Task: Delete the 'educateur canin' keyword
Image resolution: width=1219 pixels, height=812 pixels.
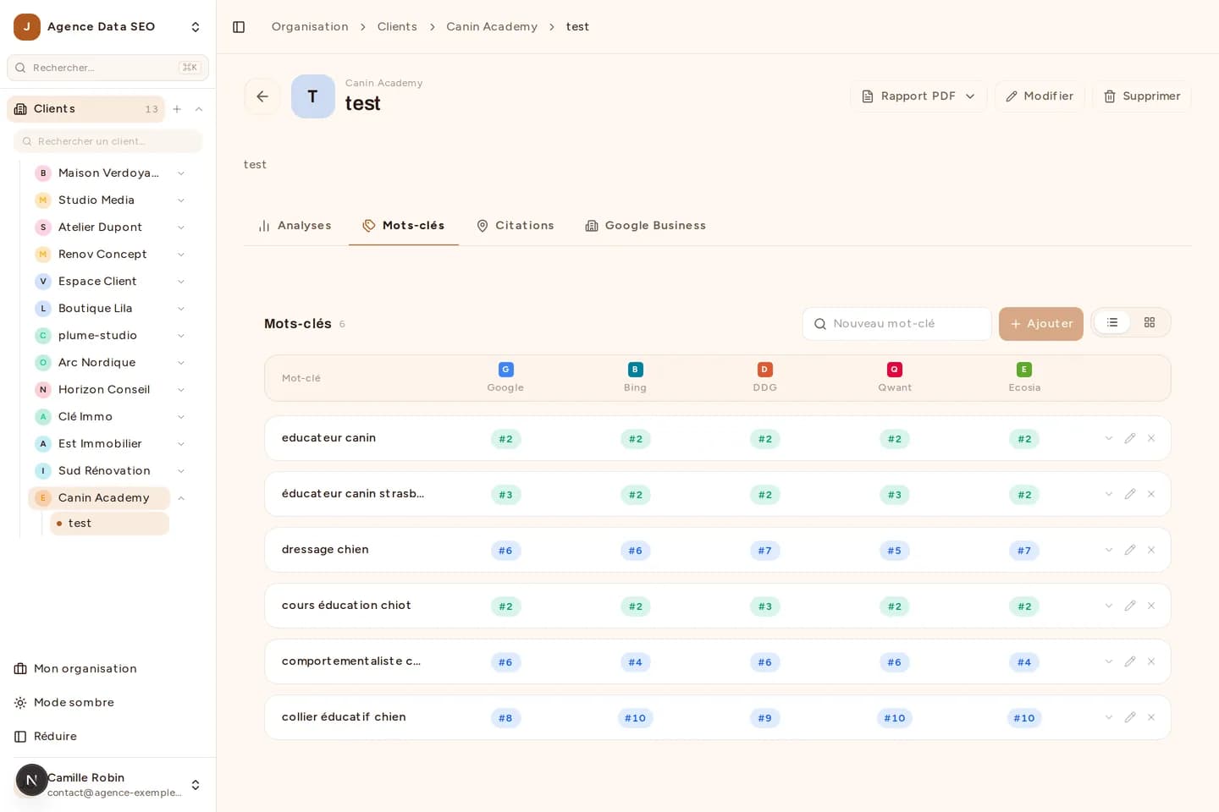Action: (1151, 438)
